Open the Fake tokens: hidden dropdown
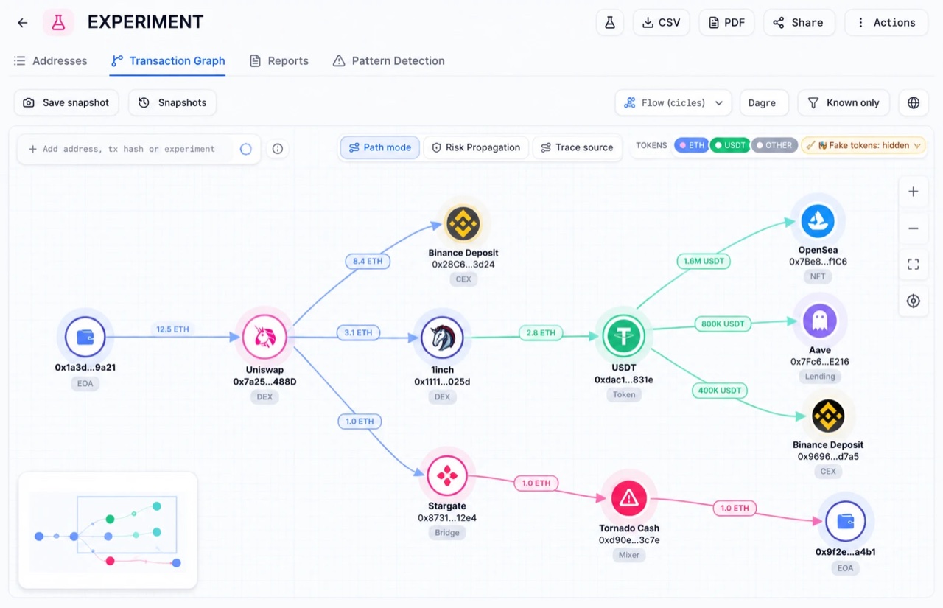The width and height of the screenshot is (943, 608). pos(863,145)
